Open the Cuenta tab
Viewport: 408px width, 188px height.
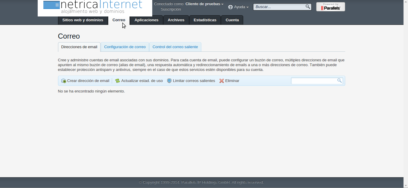click(232, 20)
